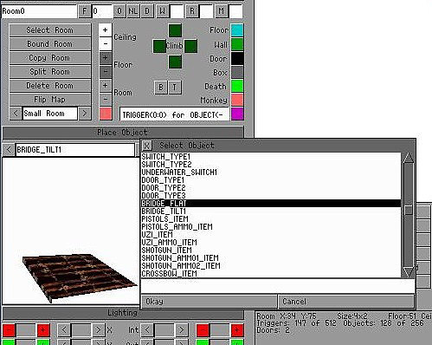Open object list left of BRIDGE_TILT1 field
Viewport: 432px width, 345px height.
[9, 150]
